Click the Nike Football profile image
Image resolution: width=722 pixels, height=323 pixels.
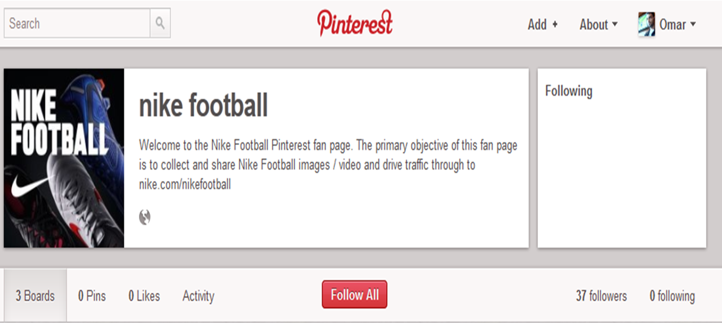coord(64,158)
